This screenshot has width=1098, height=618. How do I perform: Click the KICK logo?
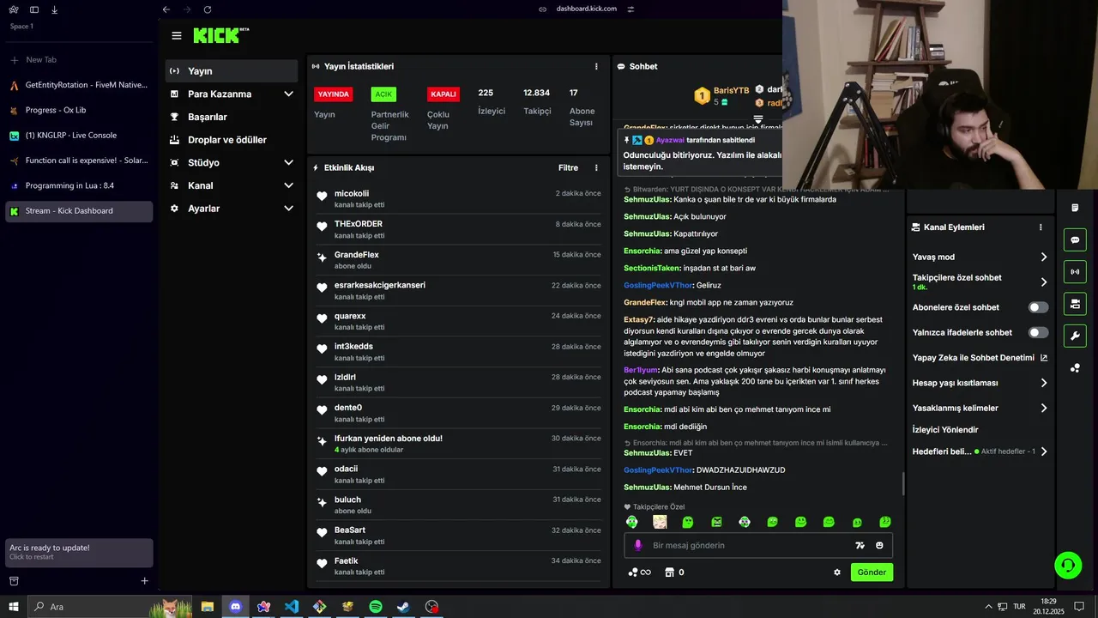[x=220, y=35]
